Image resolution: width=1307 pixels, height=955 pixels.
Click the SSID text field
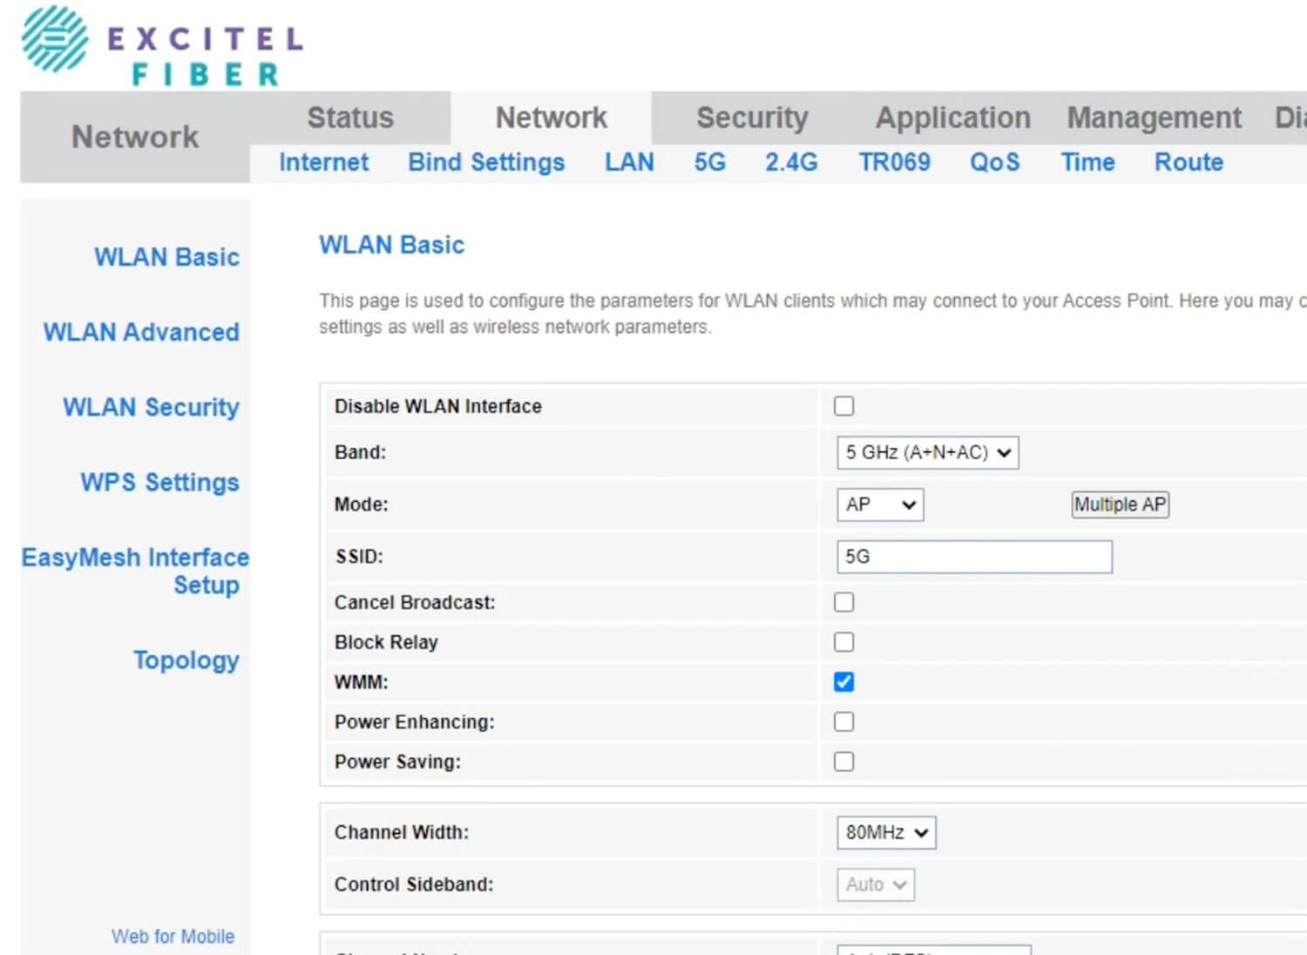[974, 557]
